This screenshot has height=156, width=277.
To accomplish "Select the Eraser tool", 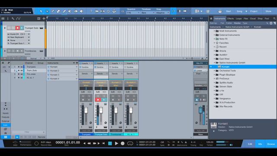I will [x=58, y=11].
